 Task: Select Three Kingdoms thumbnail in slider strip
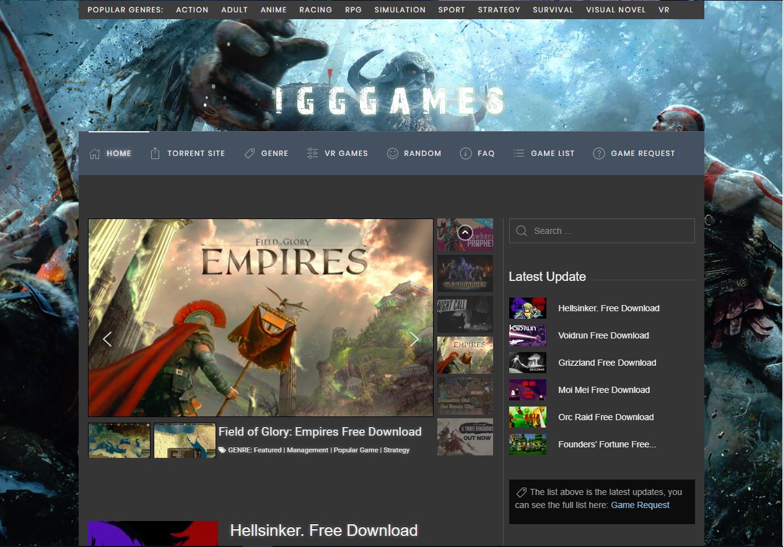465,437
